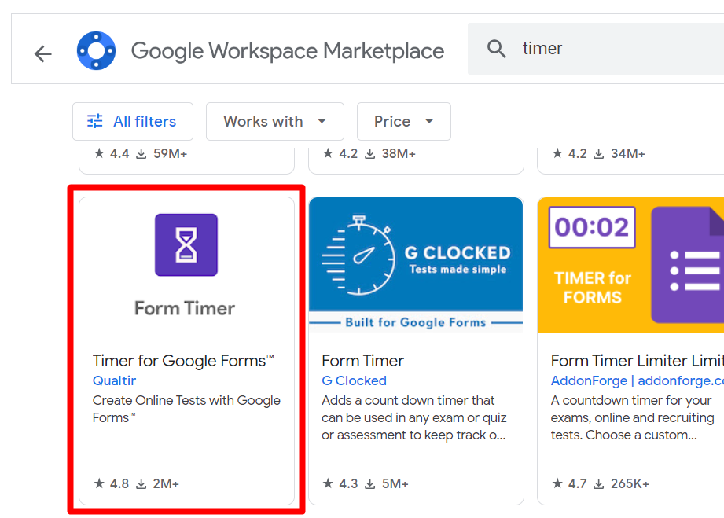Expand the Works with dropdown
This screenshot has width=724, height=518.
[x=274, y=121]
